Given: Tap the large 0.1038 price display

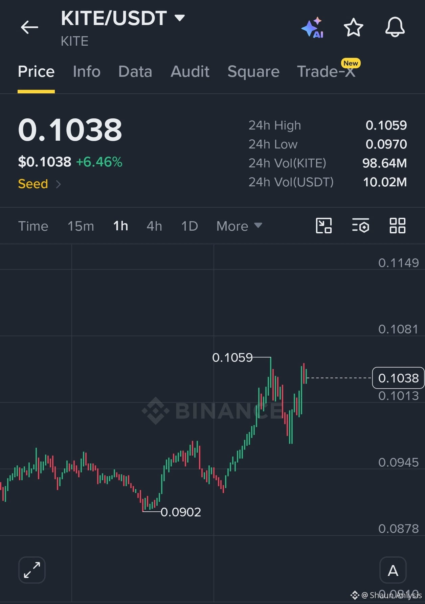Looking at the screenshot, I should [70, 130].
